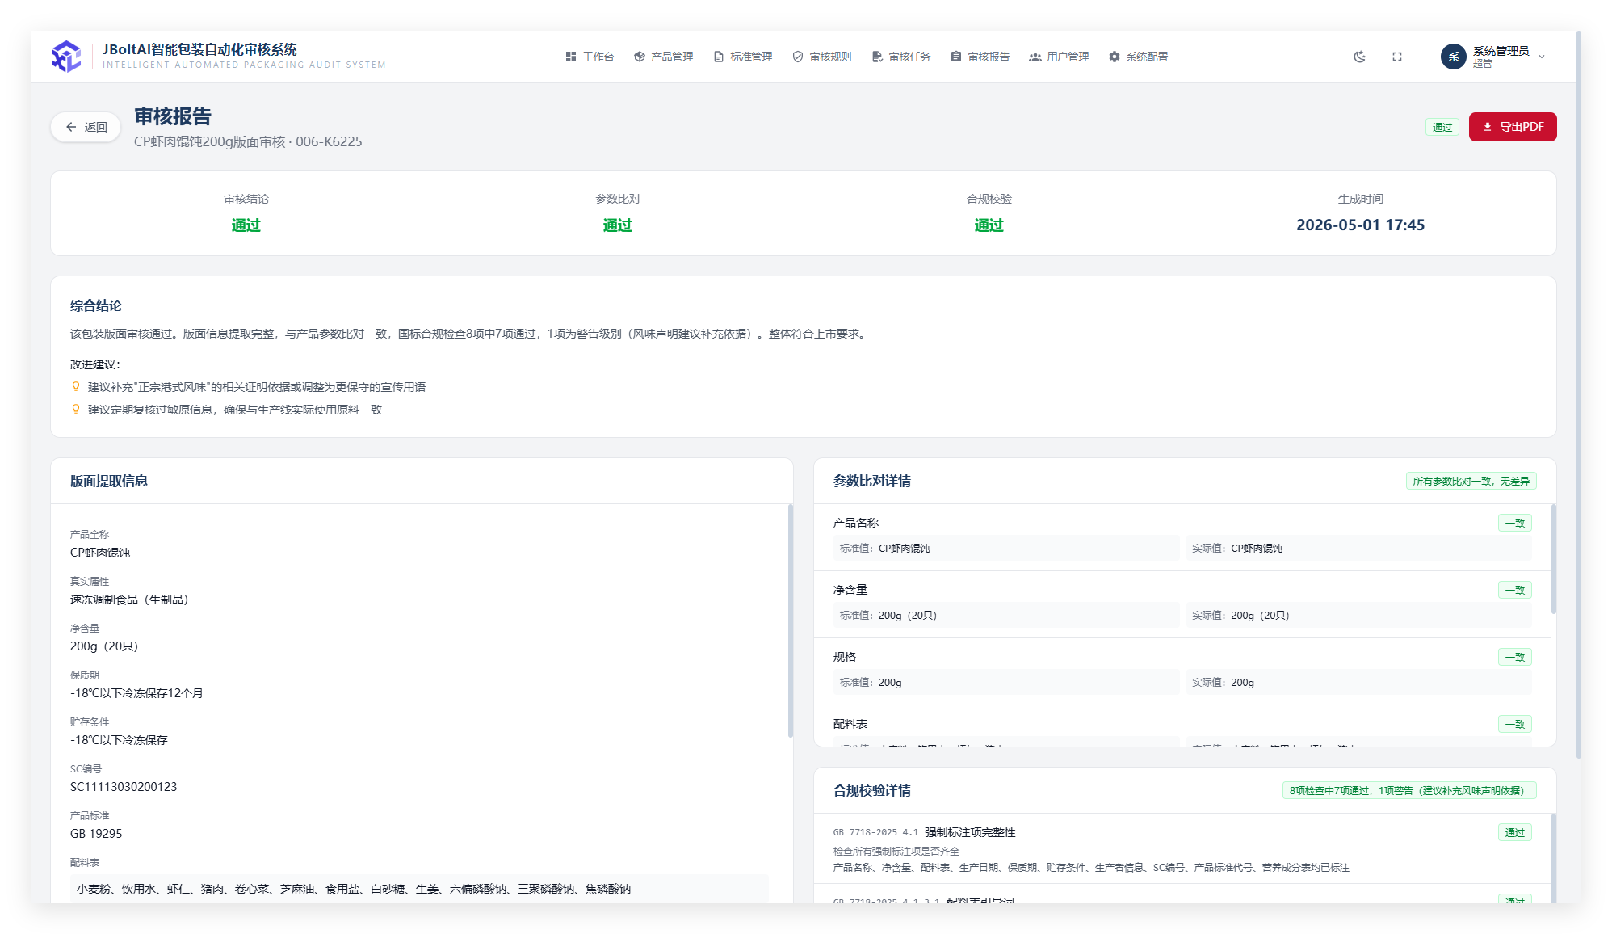Open 标准管理 menu item

tap(743, 57)
